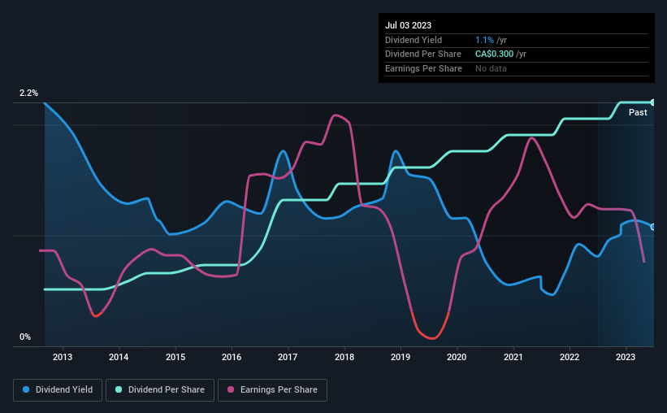Screen dimensions: 667x413
Task: Click the blue endpoint marker of Dividend Yield line
Action: point(652,227)
